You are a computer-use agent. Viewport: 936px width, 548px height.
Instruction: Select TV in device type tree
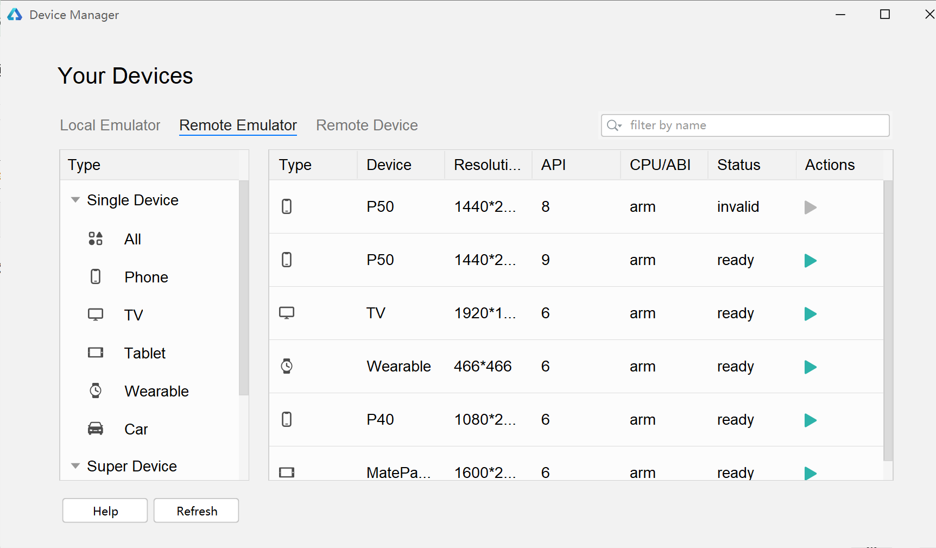pyautogui.click(x=134, y=315)
